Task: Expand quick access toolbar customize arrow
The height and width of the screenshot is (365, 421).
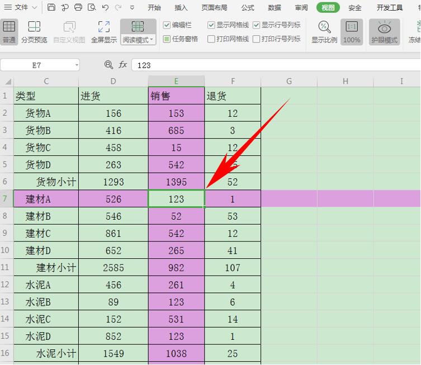Action: click(x=132, y=7)
